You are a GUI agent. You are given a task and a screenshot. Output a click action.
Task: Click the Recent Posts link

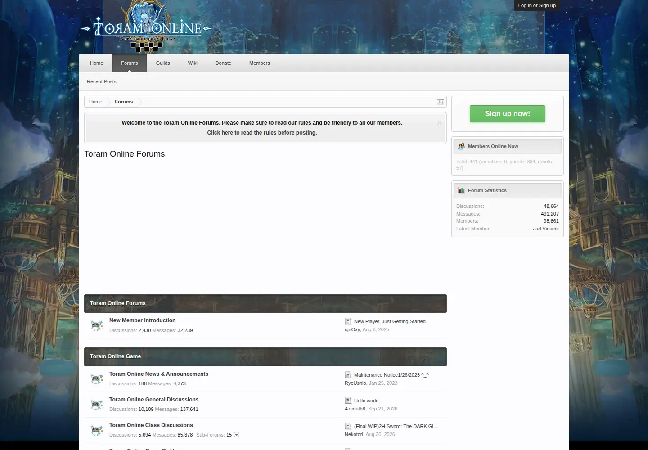click(102, 81)
